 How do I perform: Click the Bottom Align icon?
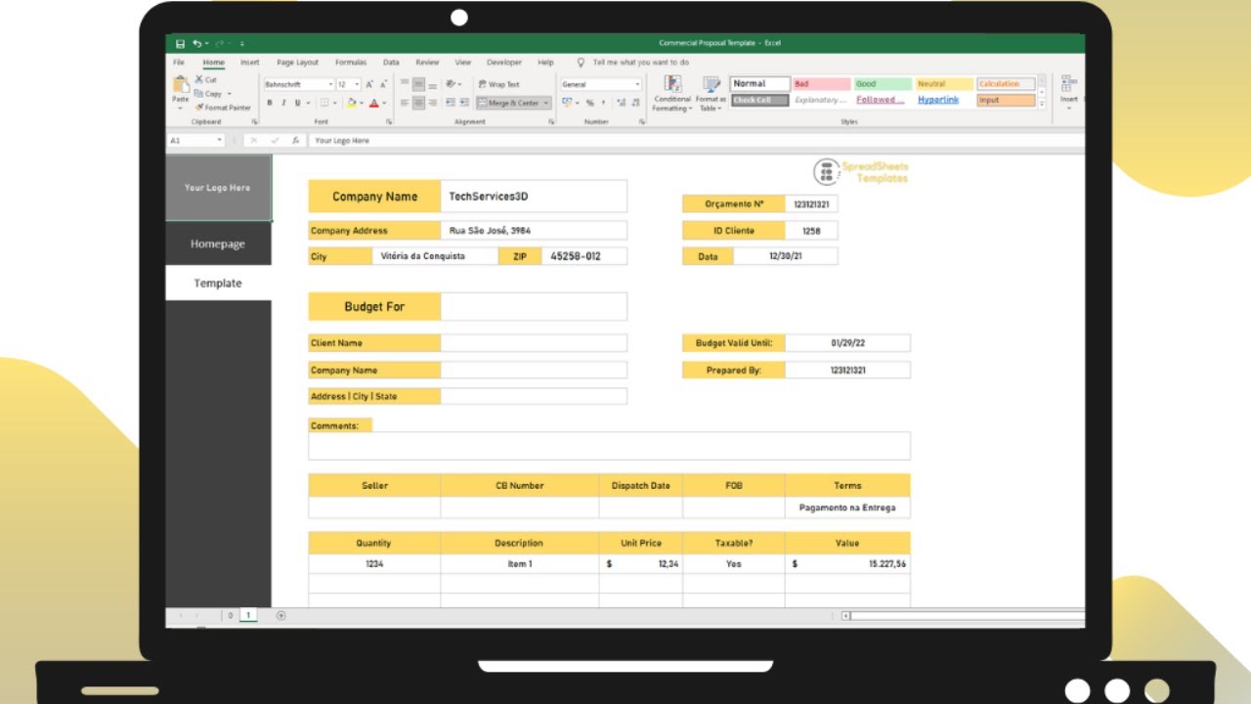(433, 85)
